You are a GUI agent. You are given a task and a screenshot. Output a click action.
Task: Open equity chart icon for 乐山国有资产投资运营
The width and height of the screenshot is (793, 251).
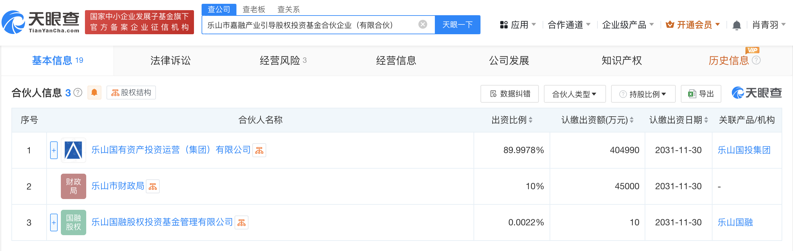(259, 150)
